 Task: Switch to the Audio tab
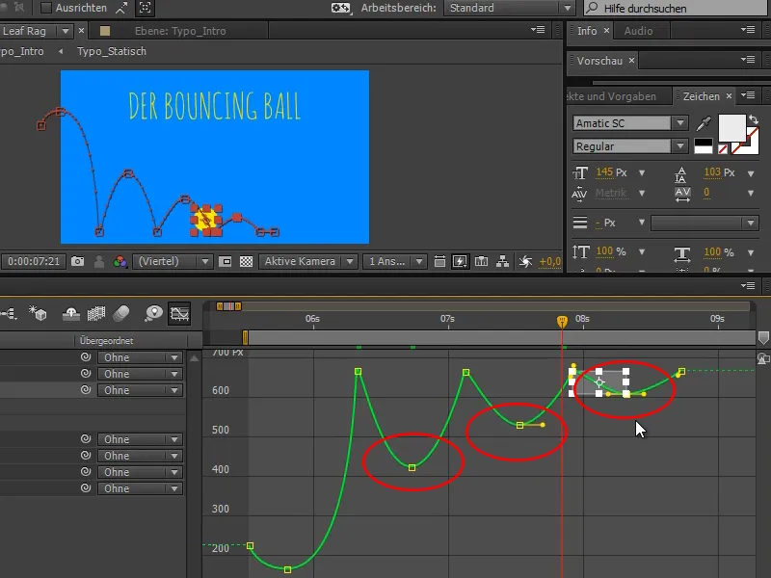tap(638, 31)
